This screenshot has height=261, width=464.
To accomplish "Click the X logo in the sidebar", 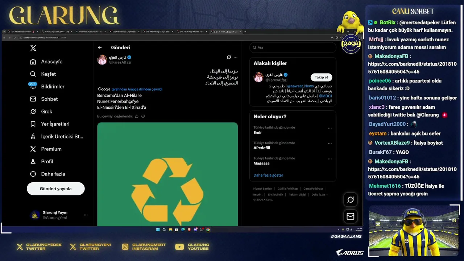I will click(33, 48).
